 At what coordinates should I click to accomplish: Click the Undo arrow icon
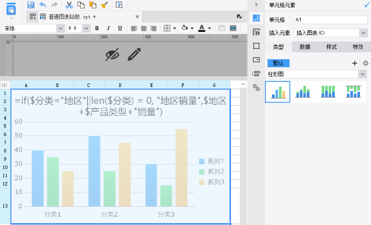(x=43, y=5)
